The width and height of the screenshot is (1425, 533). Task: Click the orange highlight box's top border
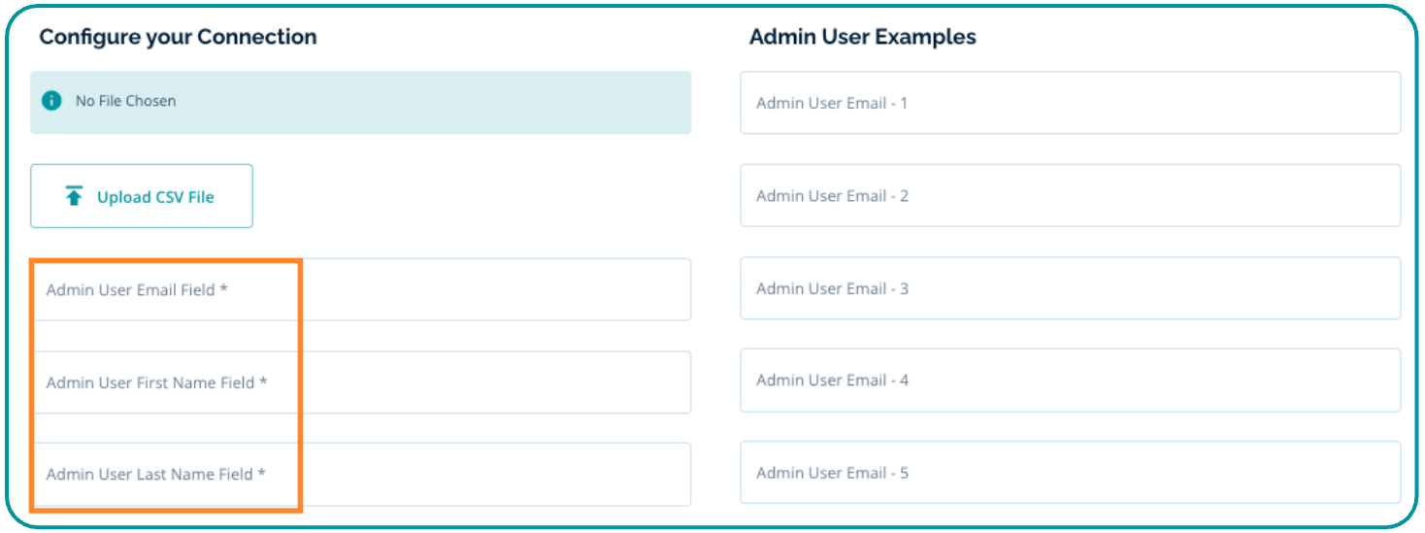coord(165,260)
